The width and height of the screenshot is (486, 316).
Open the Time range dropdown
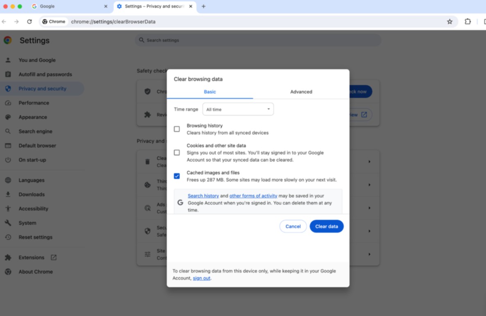point(238,109)
